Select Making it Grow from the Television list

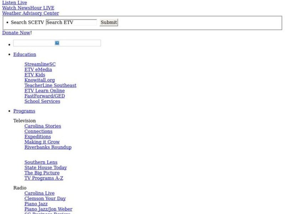[x=42, y=142]
